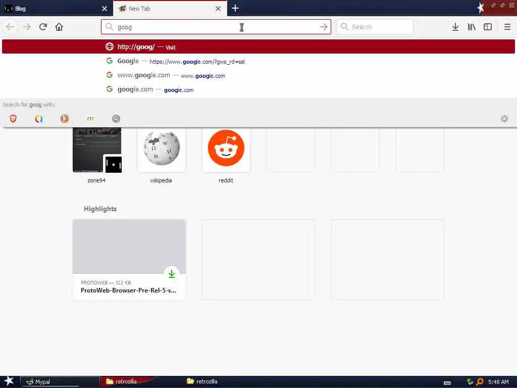Click in the address bar containing goog
The image size is (517, 388).
point(216,27)
